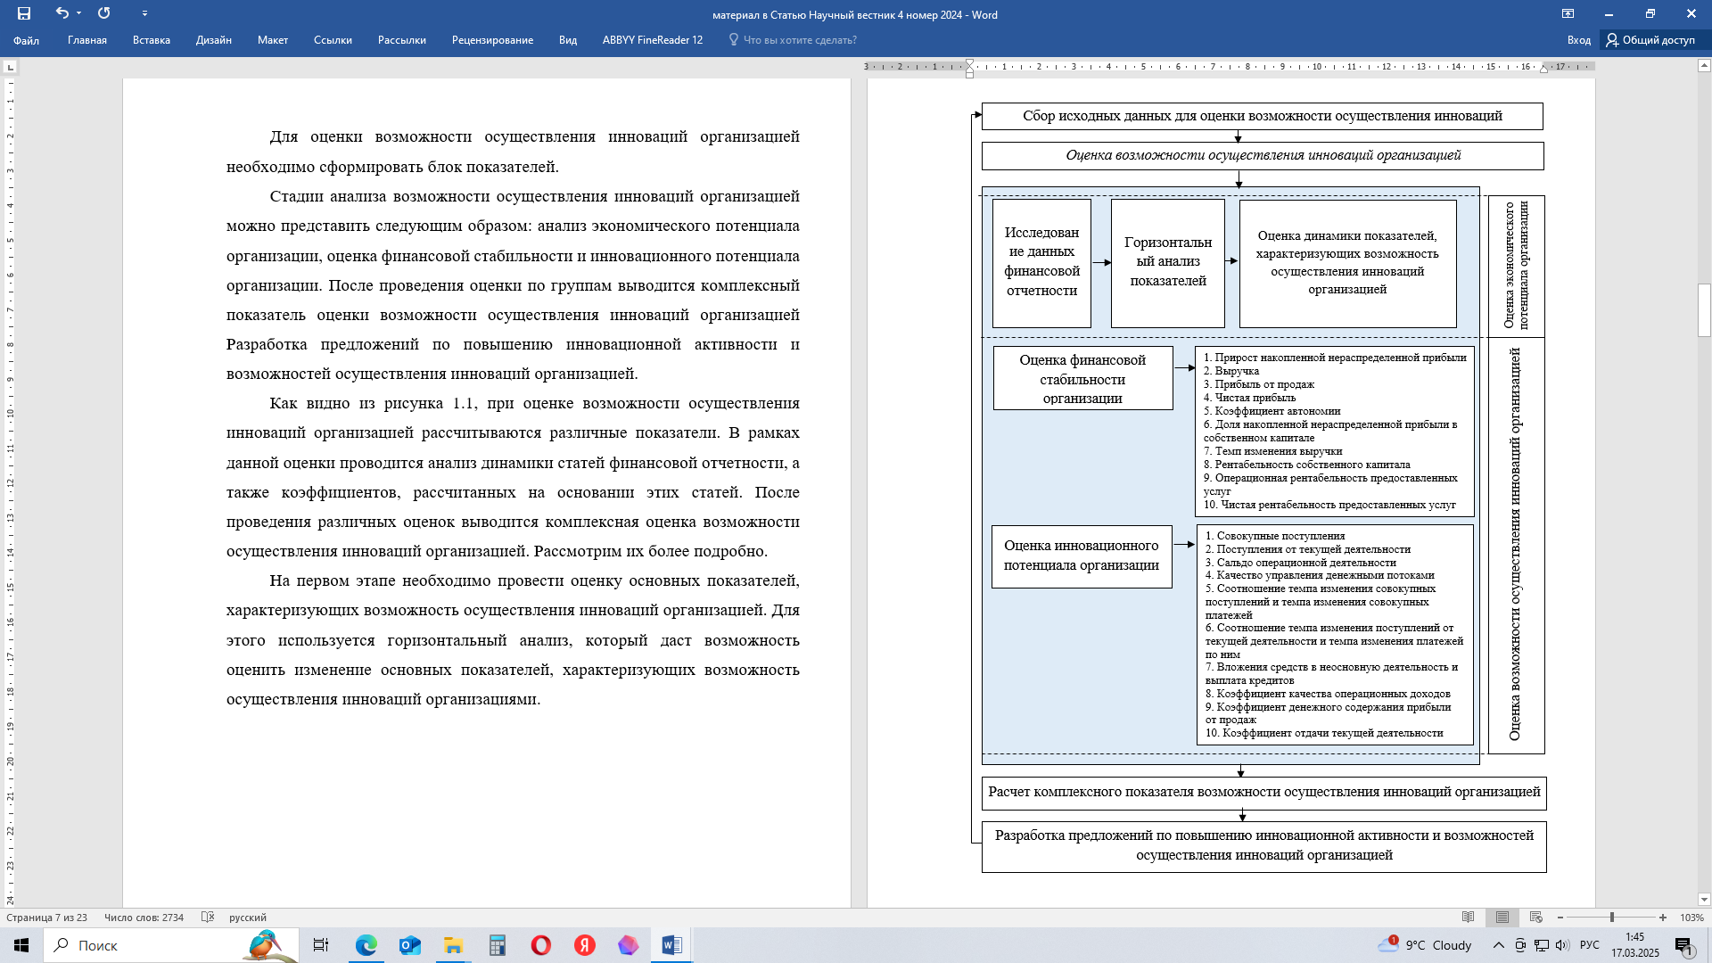Open the Action Center notifications icon
Image resolution: width=1712 pixels, height=963 pixels.
[1684, 945]
